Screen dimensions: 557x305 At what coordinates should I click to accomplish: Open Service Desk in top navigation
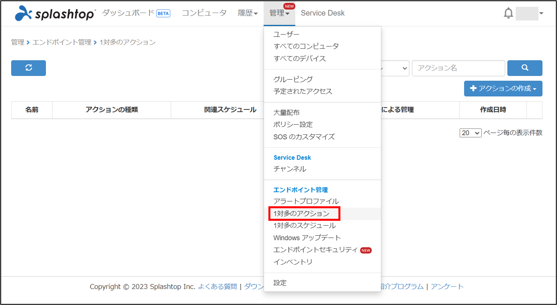(x=322, y=13)
